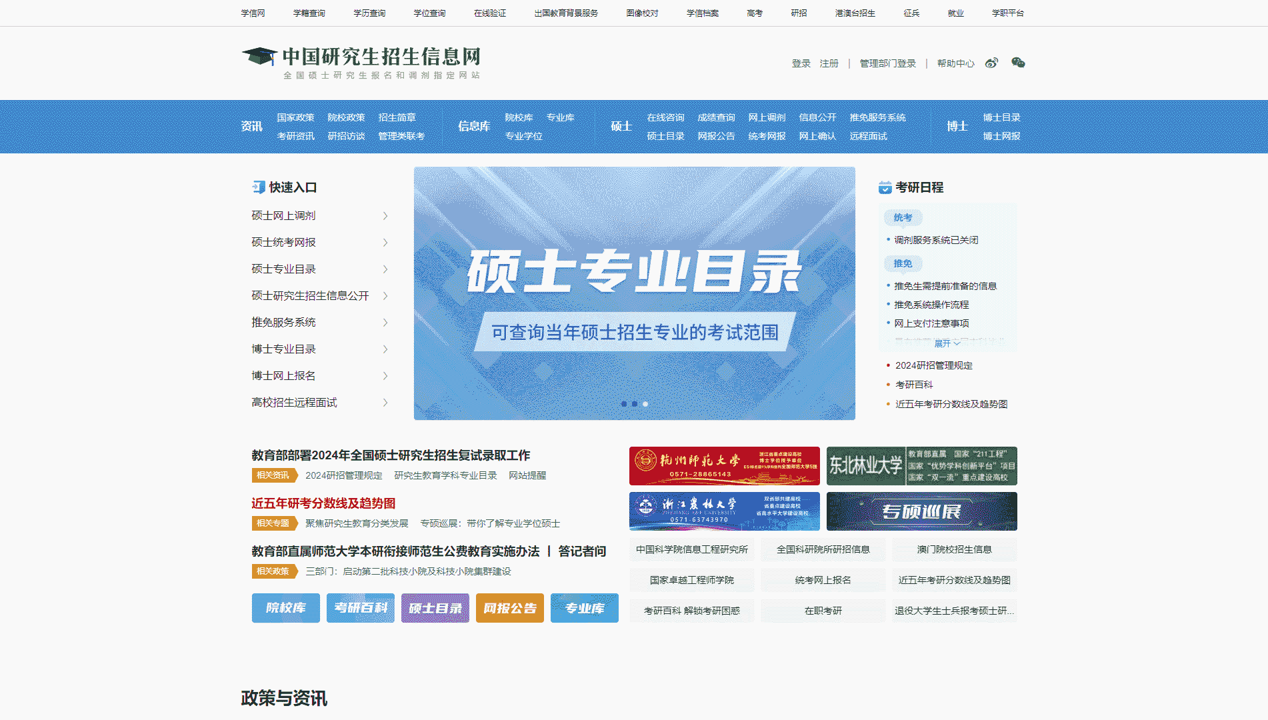The height and width of the screenshot is (720, 1268).
Task: Expand 硕士研究生招生信息公开 arrow
Action: point(385,296)
